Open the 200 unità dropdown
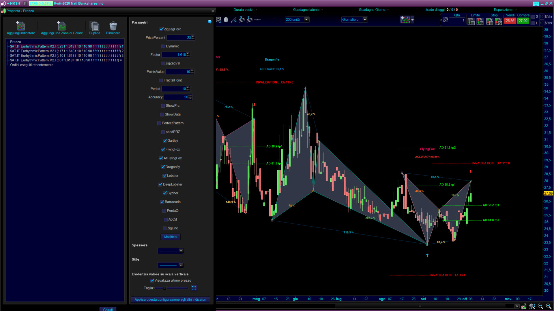 tap(306, 20)
